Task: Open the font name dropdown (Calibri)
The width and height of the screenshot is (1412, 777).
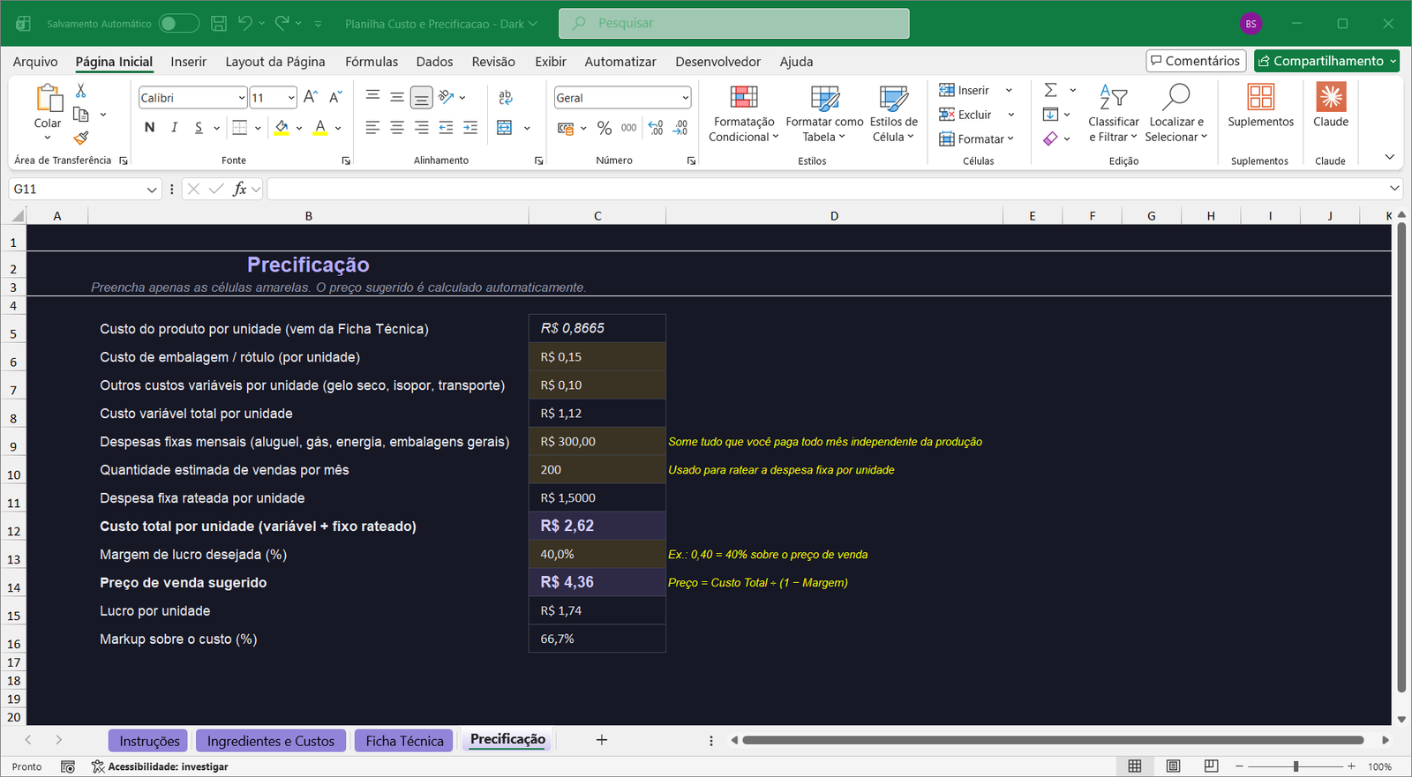Action: tap(242, 98)
